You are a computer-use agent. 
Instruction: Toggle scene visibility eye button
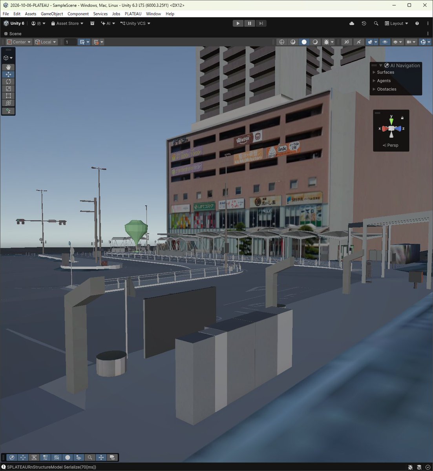point(385,42)
